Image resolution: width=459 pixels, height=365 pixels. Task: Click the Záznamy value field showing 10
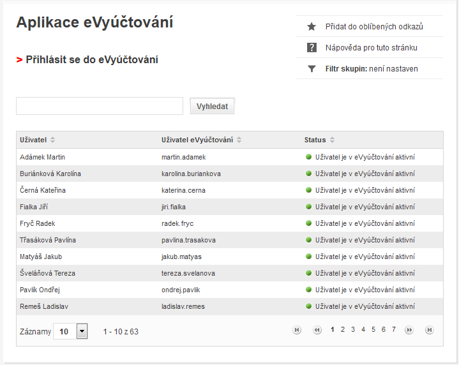[65, 331]
